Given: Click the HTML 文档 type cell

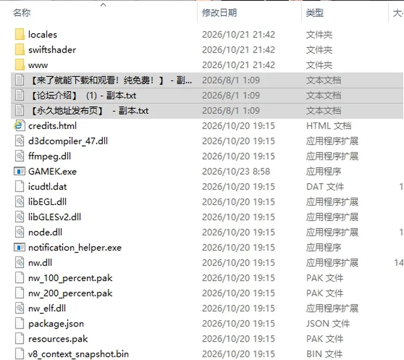Looking at the screenshot, I should coord(329,125).
